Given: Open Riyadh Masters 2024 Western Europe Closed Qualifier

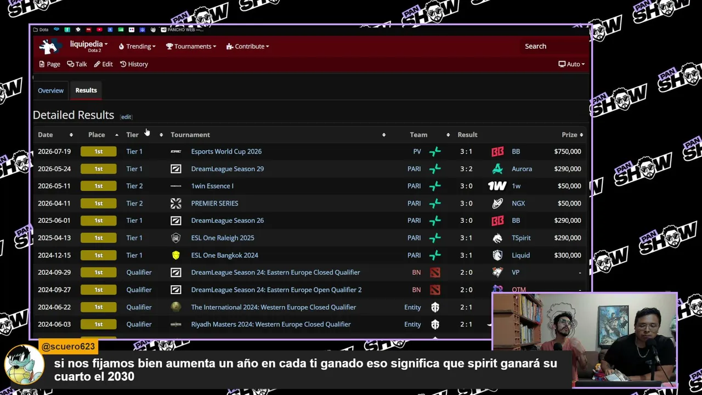Looking at the screenshot, I should point(271,324).
